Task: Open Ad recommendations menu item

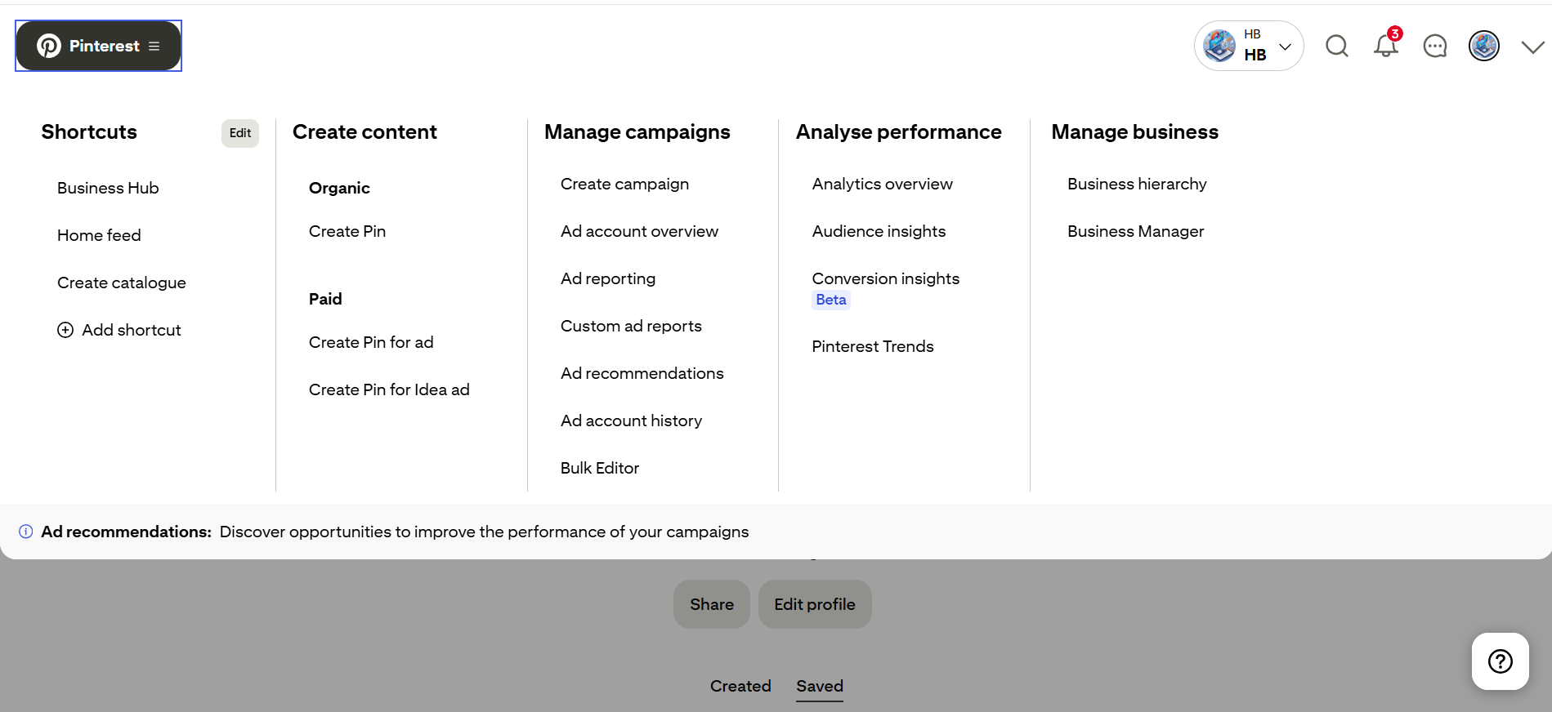Action: 642,373
